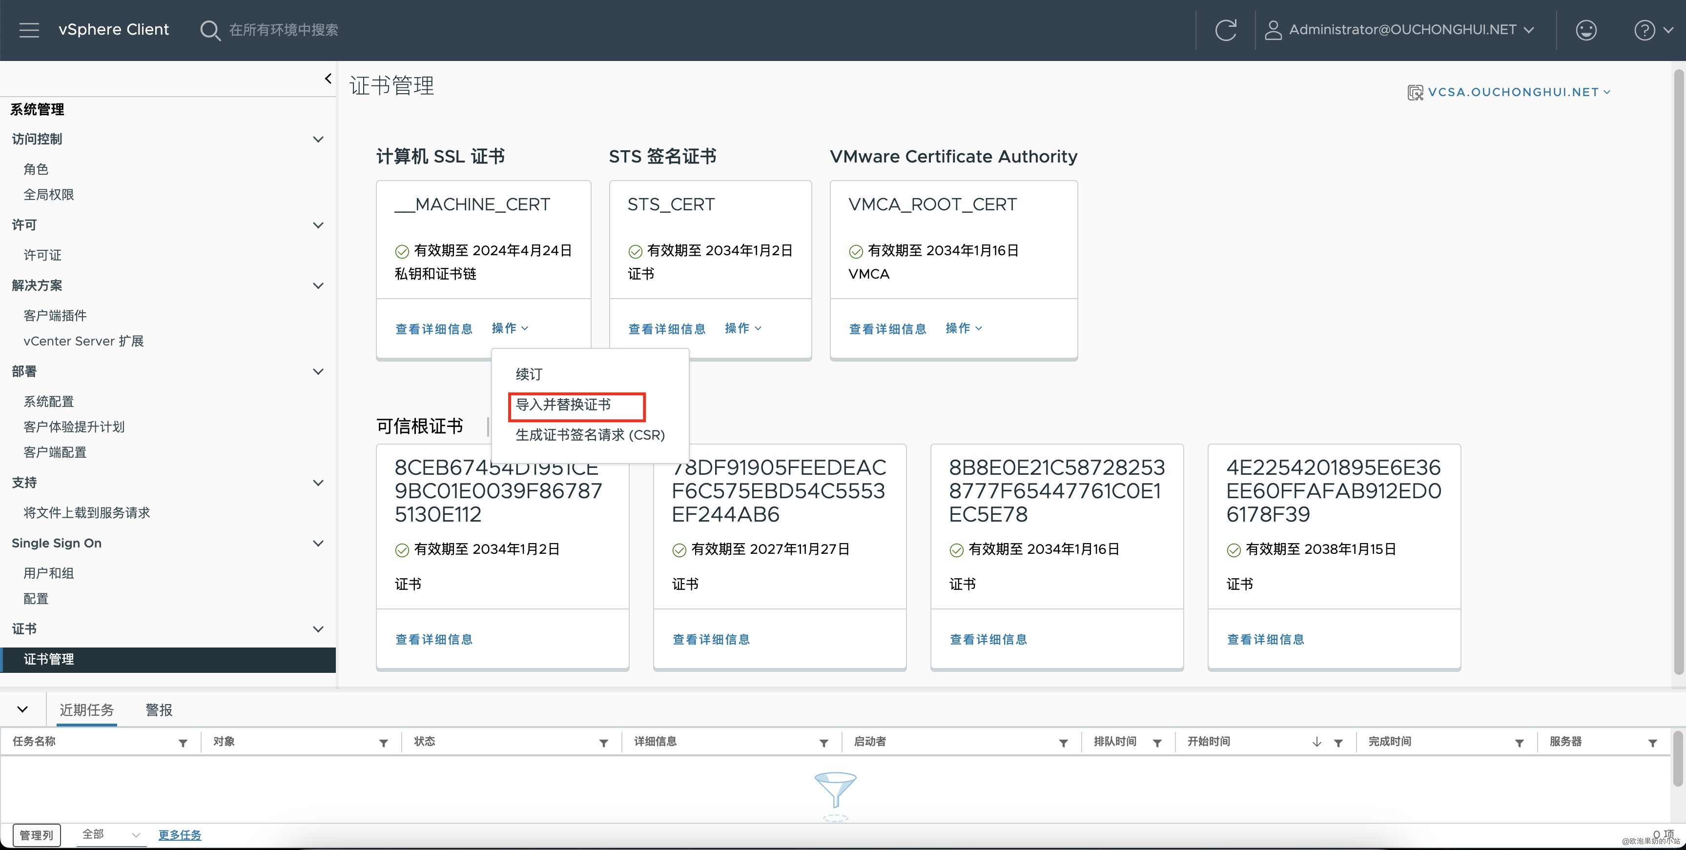Viewport: 1686px width, 850px height.
Task: Choose 生成证书签名请求 (CSR) menu item
Action: point(590,435)
